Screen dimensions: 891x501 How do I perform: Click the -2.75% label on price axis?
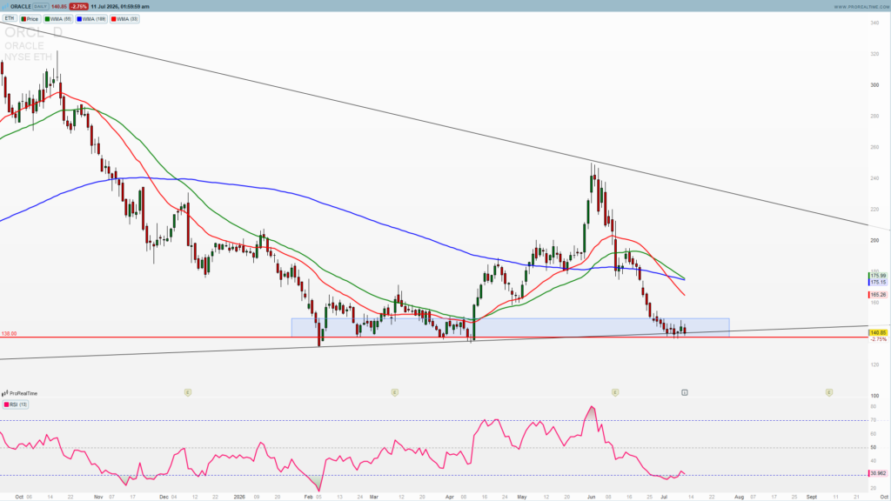point(878,339)
